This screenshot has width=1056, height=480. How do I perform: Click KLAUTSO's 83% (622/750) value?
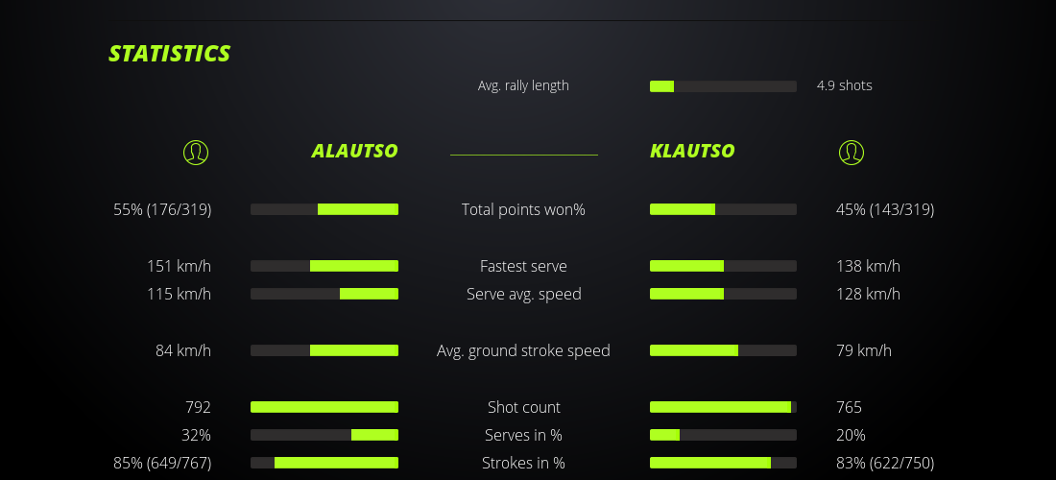click(x=884, y=463)
